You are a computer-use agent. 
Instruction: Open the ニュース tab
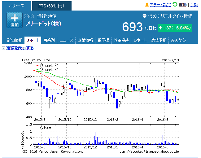[x=66, y=40]
